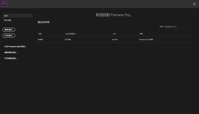Click the Premiere Pro 项目 type cell
Screen dimensions: 199x114
[x=146, y=40]
